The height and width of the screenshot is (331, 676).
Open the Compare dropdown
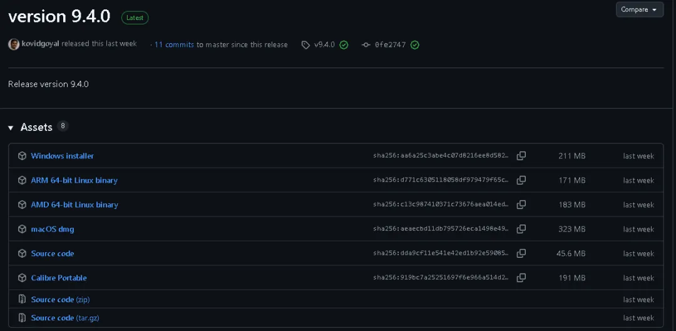[639, 9]
